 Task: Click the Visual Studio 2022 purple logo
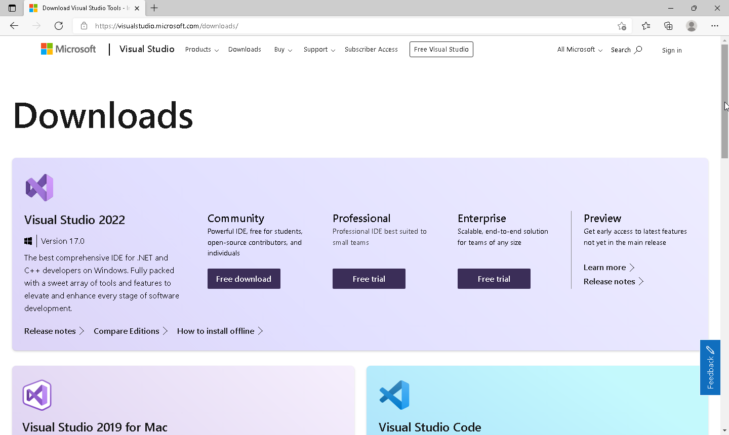(39, 187)
